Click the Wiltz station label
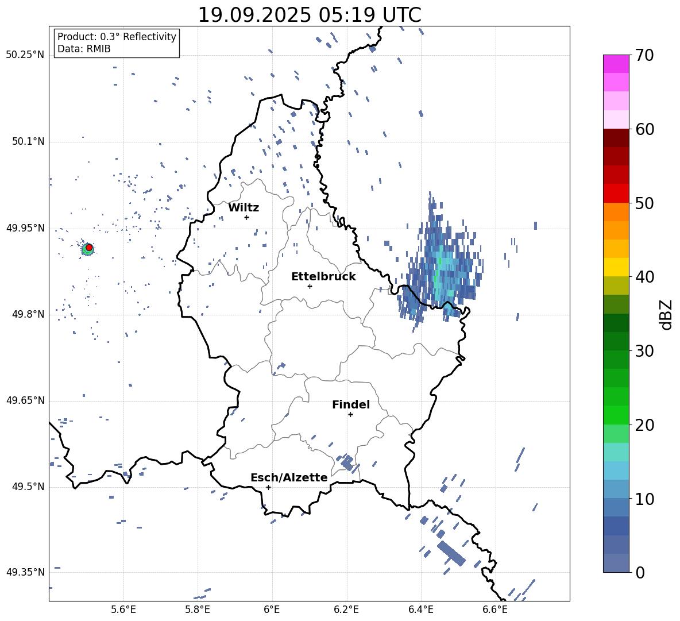 tap(244, 208)
